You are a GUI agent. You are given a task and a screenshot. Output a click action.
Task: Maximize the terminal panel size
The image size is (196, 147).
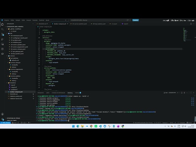[191, 93]
